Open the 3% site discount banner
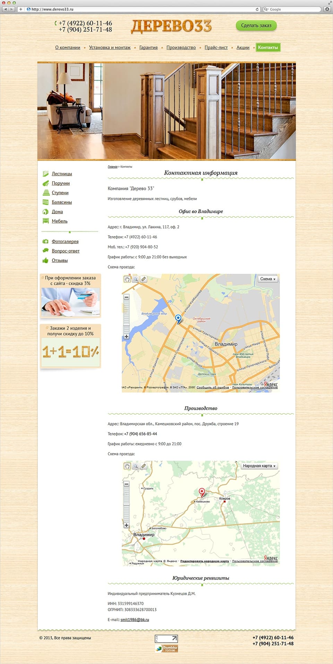This screenshot has height=664, width=333. 70,296
